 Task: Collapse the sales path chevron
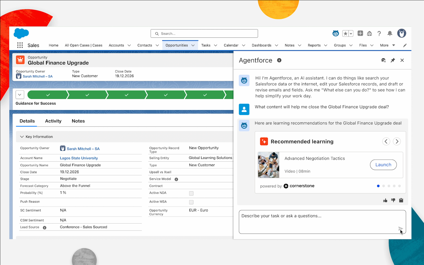coord(20,95)
